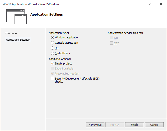Choose the Console application option
The width and height of the screenshot is (167, 131).
[x=52, y=43]
